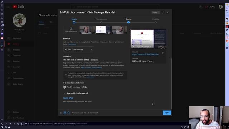Click the send feedback icon in dialog header

coord(163,13)
